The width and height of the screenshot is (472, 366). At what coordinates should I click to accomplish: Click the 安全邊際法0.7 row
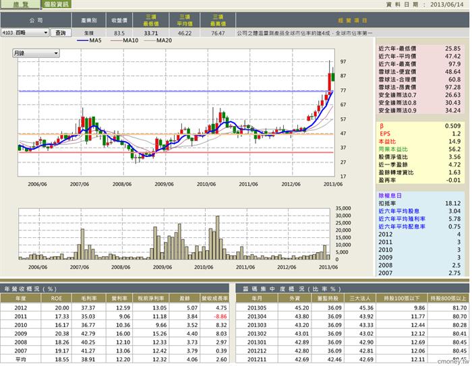coord(419,95)
